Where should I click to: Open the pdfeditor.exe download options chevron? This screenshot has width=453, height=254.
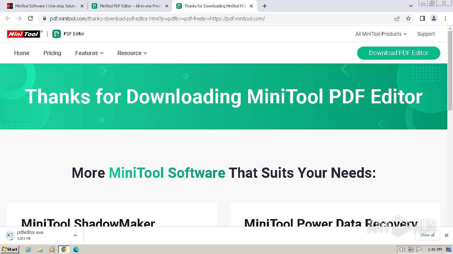point(75,235)
